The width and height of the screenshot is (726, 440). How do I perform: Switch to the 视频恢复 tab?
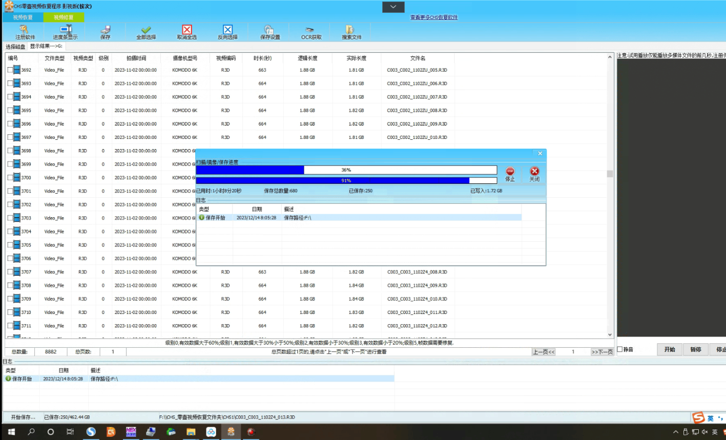[x=23, y=17]
